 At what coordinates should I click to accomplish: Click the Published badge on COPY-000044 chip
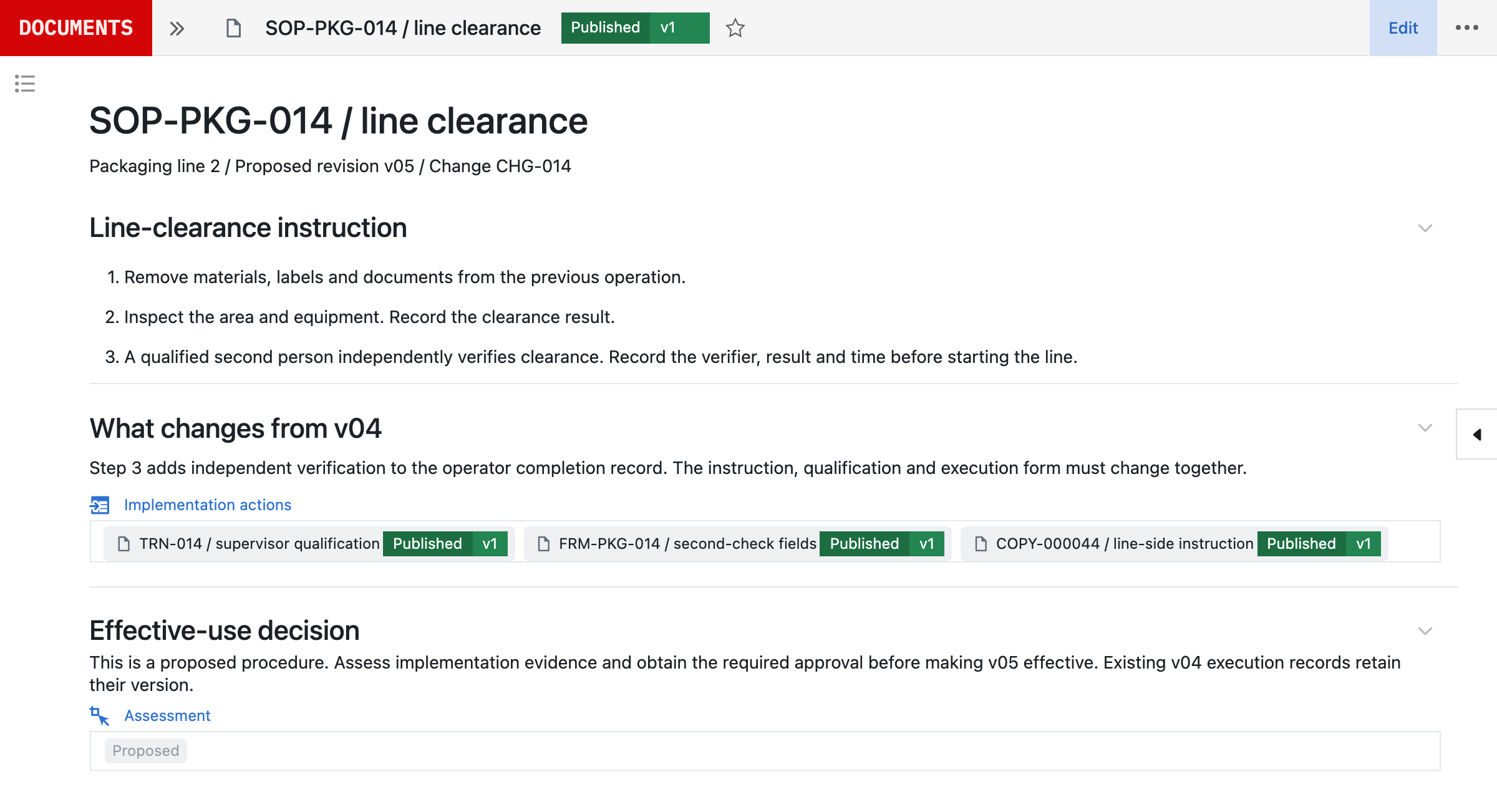click(1302, 544)
